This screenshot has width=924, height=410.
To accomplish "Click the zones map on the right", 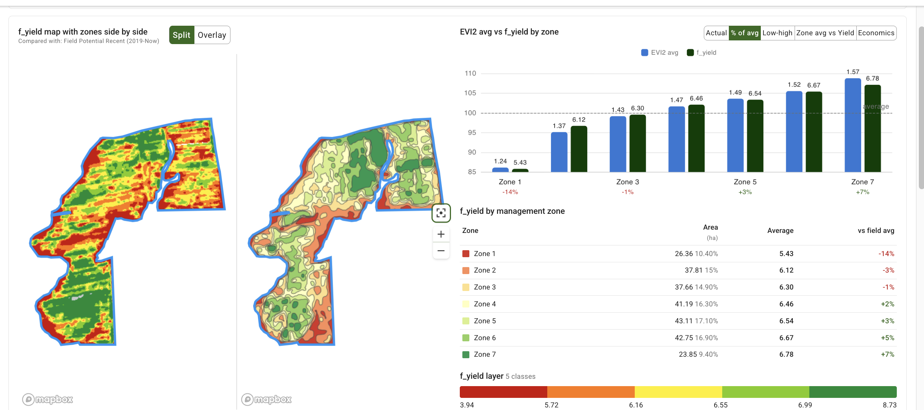I will click(x=345, y=231).
